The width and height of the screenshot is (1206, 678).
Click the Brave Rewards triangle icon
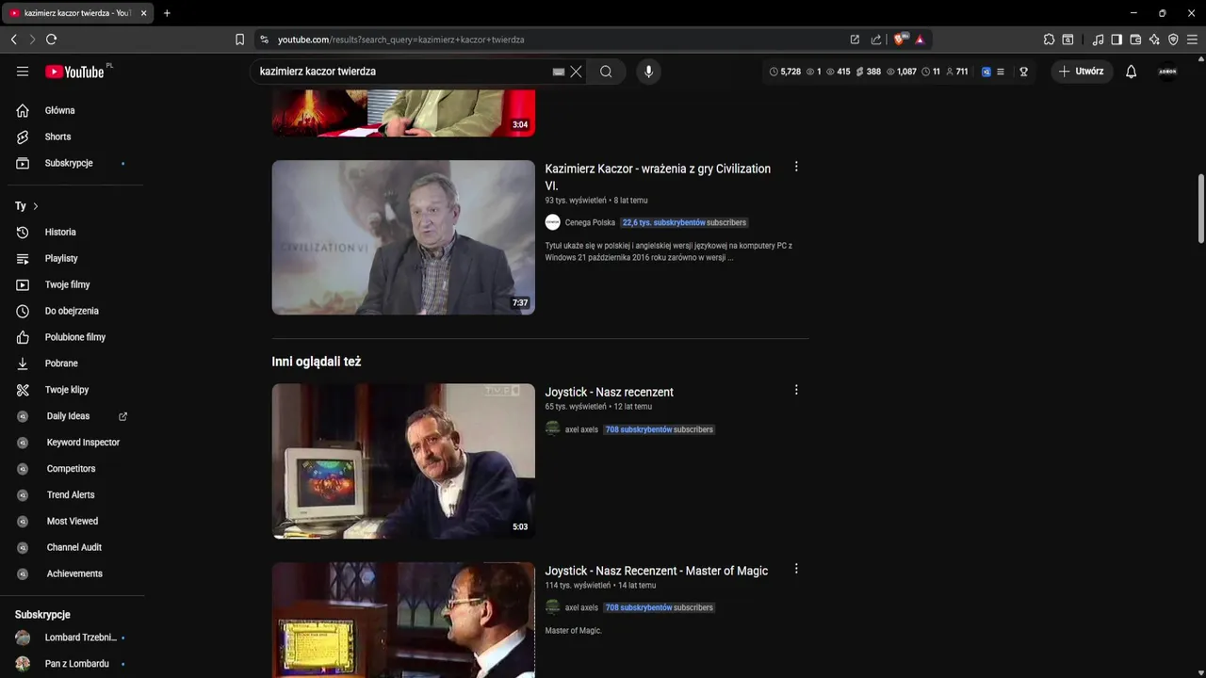click(x=920, y=40)
